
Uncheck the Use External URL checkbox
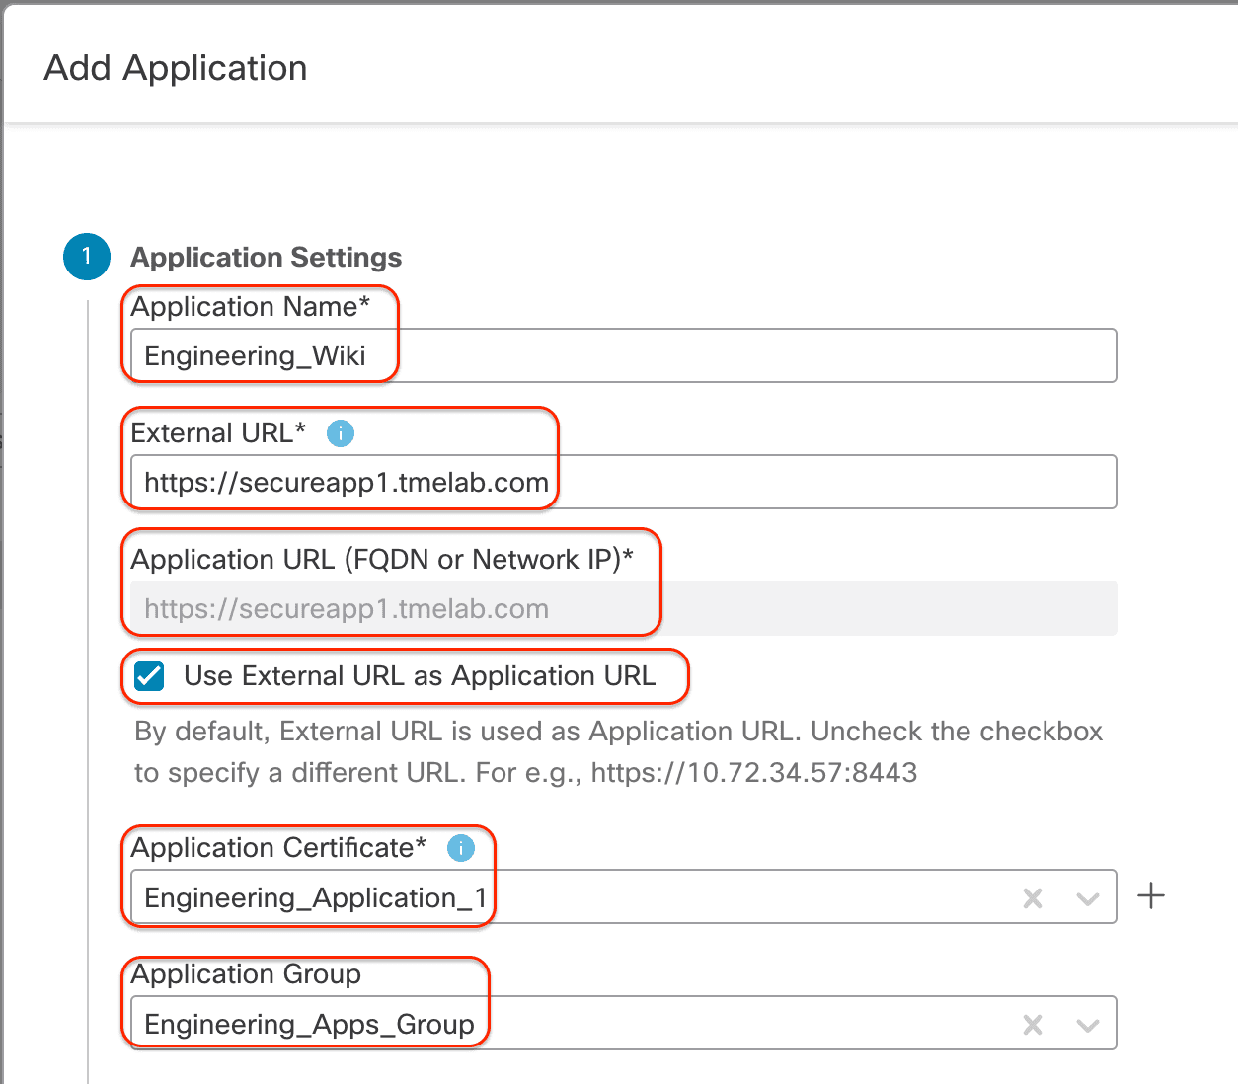coord(150,676)
